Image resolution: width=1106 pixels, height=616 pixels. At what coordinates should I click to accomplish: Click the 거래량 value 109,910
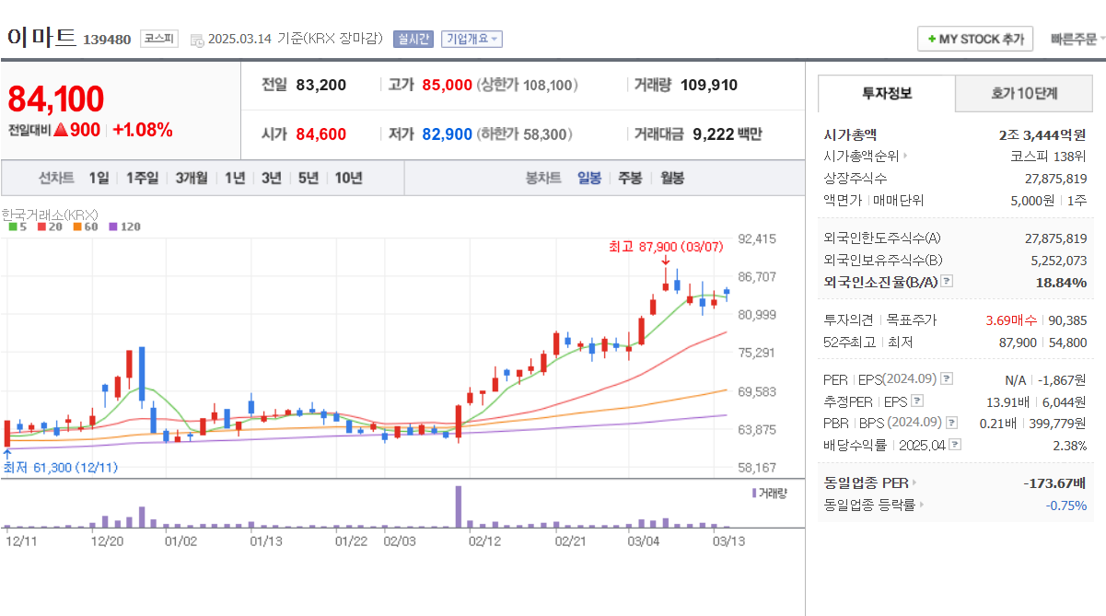[x=709, y=86]
